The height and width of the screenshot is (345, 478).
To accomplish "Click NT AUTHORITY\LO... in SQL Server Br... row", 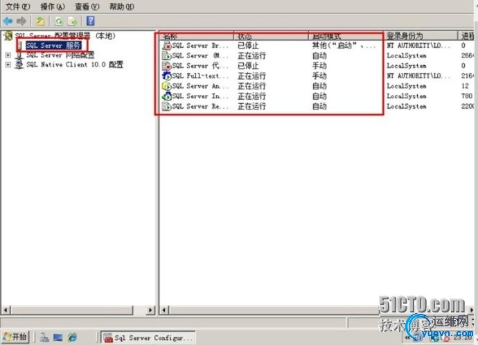I will (418, 46).
